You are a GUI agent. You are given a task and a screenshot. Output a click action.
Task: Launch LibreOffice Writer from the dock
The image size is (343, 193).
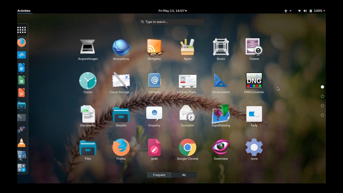tap(22, 68)
